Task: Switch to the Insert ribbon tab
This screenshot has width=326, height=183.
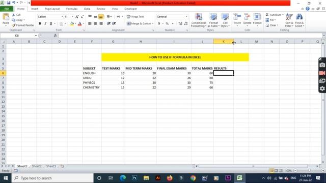Action: click(x=35, y=9)
